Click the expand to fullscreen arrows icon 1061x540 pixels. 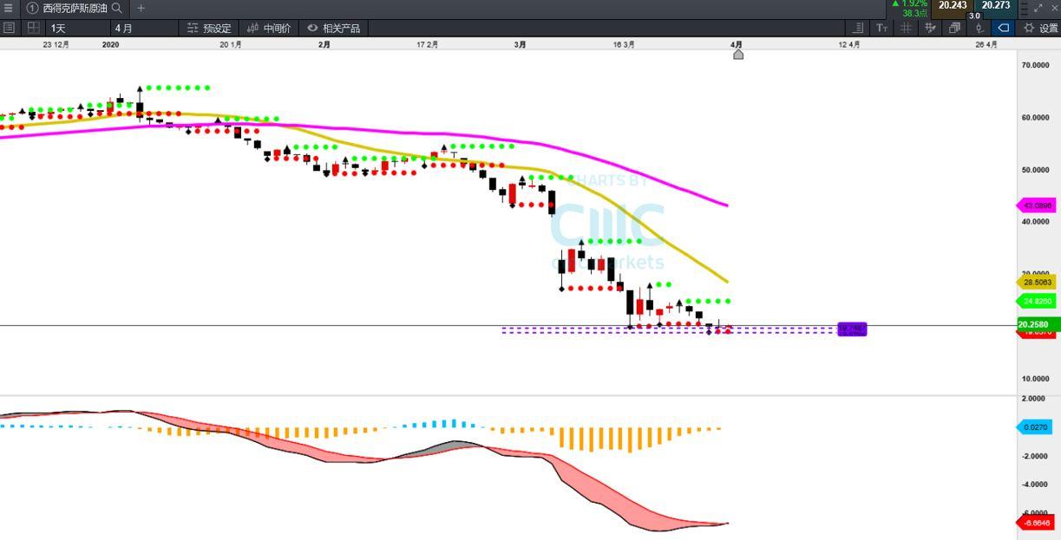[1038, 8]
